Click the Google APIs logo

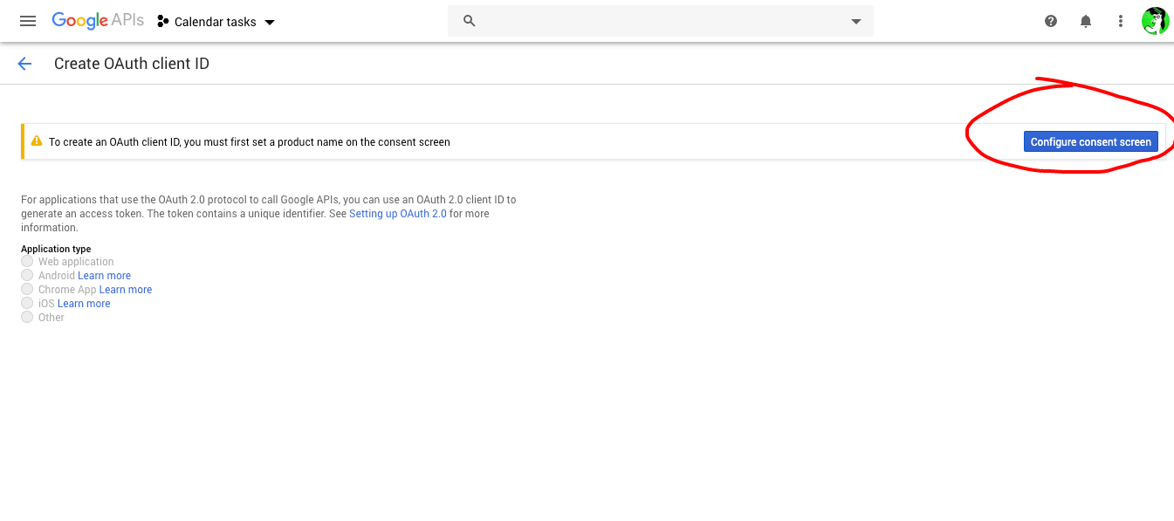click(98, 21)
